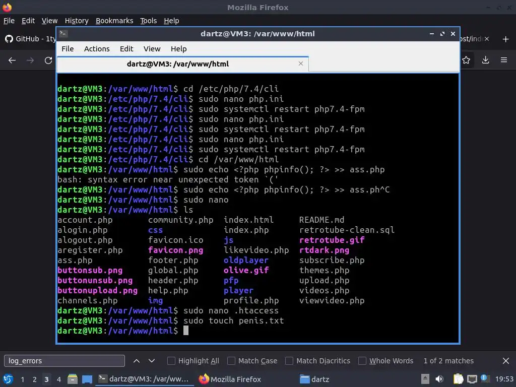Click the update notification tray icon

[484, 378]
